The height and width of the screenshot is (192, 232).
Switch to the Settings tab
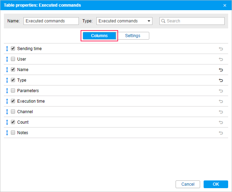coord(132,36)
